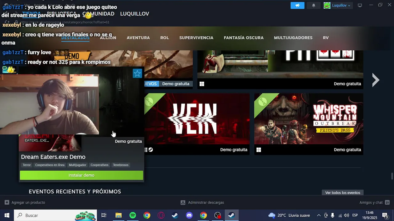Open the 20°C Lluvia suave weather widget
The image size is (394, 221).
(289, 215)
